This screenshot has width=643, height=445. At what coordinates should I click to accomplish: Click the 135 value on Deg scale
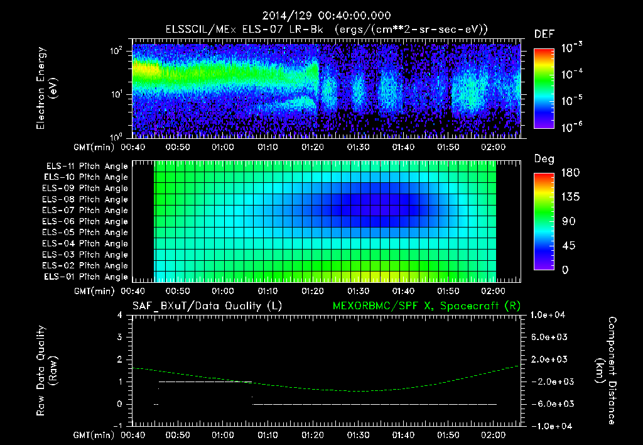570,197
